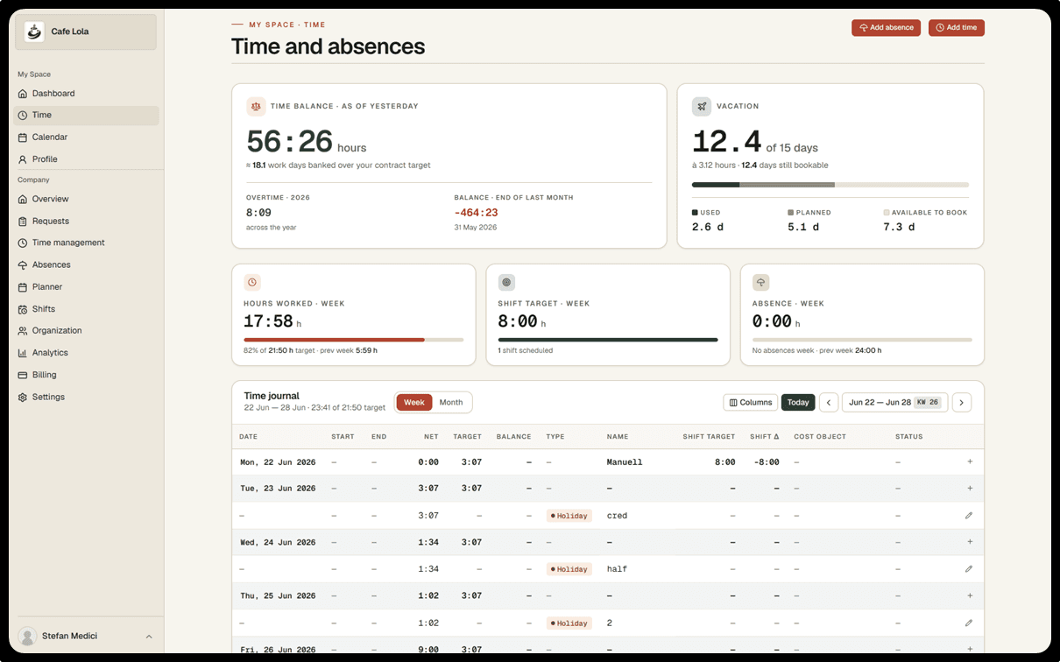Image resolution: width=1060 pixels, height=662 pixels.
Task: Add entry for Mon, 22 Jun 2026
Action: pos(970,461)
